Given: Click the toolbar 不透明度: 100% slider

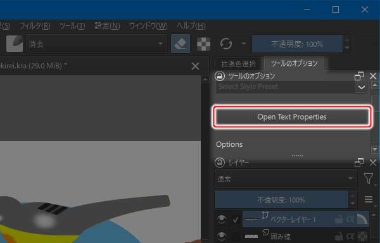Looking at the screenshot, I should click(x=297, y=44).
